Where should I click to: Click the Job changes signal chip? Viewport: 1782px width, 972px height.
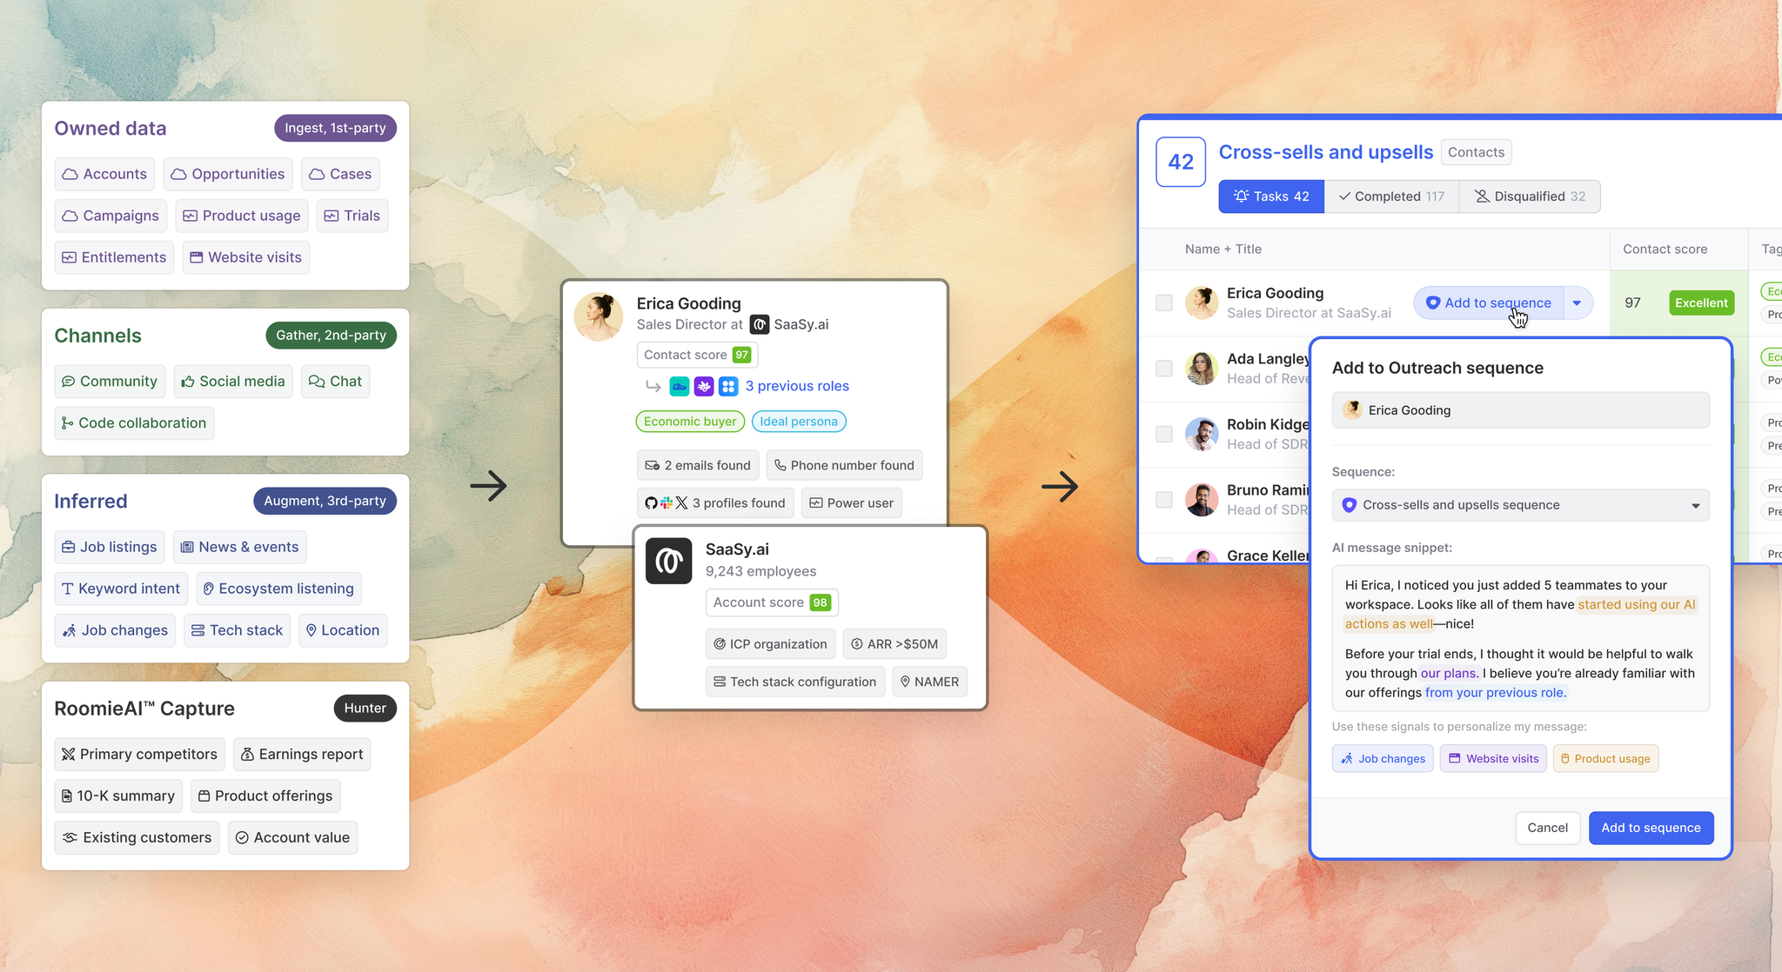pyautogui.click(x=1383, y=758)
